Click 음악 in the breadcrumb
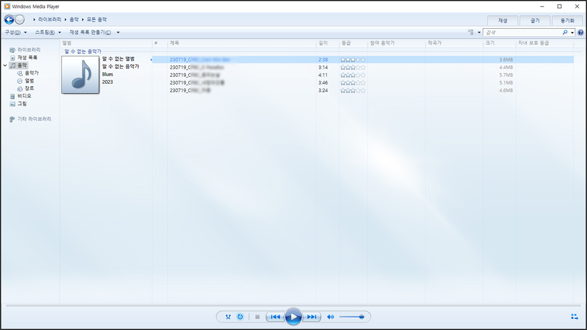The image size is (587, 330). pos(74,19)
